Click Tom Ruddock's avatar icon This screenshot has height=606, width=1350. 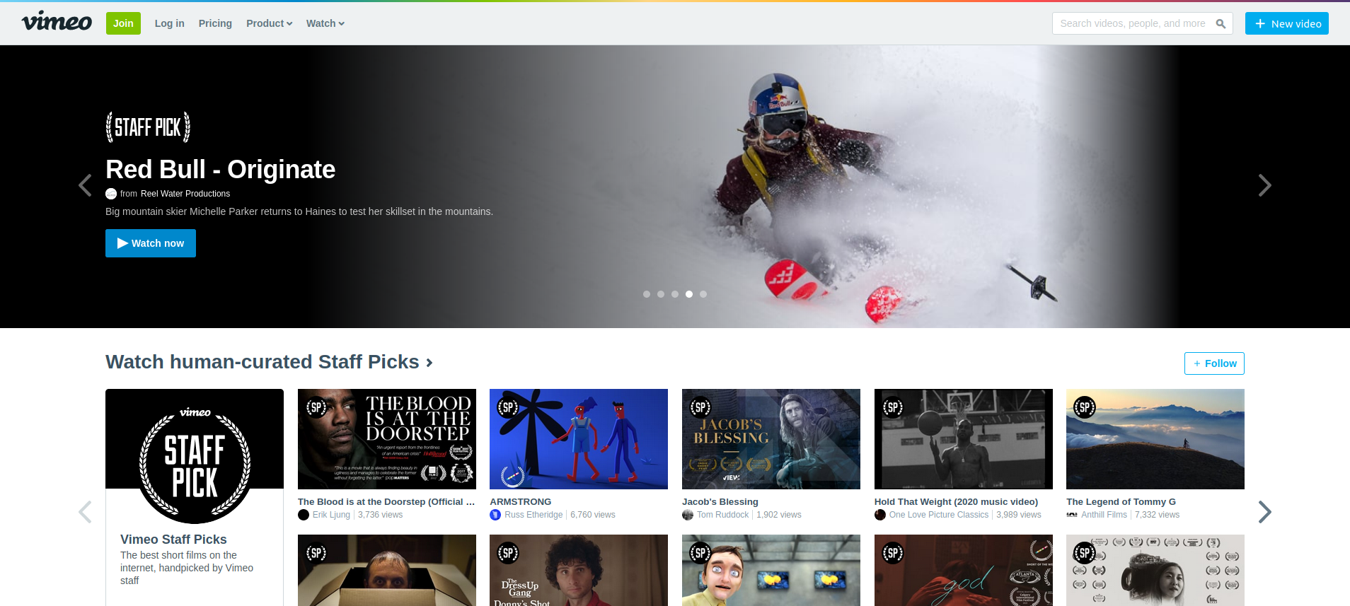click(x=688, y=515)
